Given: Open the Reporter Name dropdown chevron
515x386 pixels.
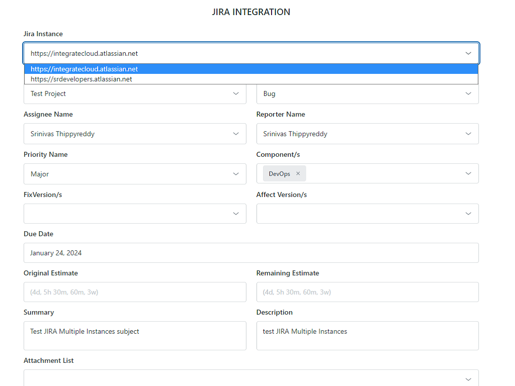Looking at the screenshot, I should coord(468,134).
